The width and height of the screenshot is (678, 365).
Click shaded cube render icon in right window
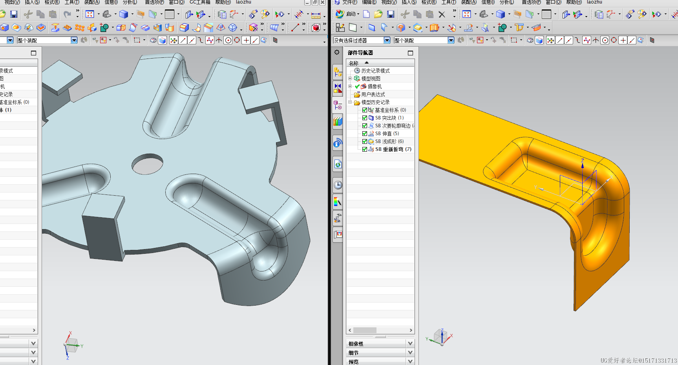[x=500, y=15]
